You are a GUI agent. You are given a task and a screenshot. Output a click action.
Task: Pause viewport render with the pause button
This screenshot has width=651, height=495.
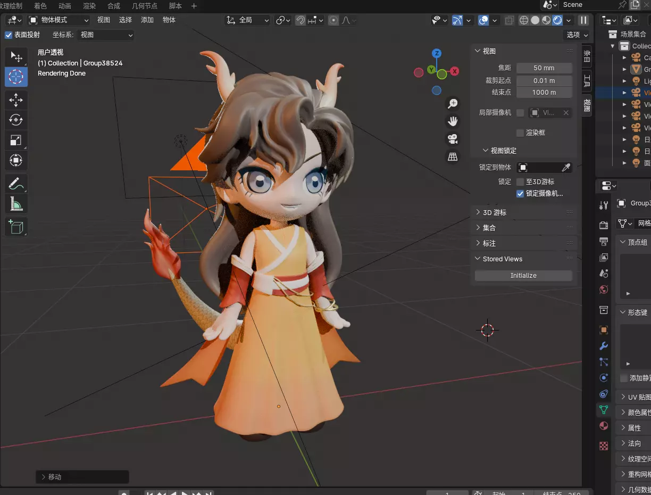point(584,20)
